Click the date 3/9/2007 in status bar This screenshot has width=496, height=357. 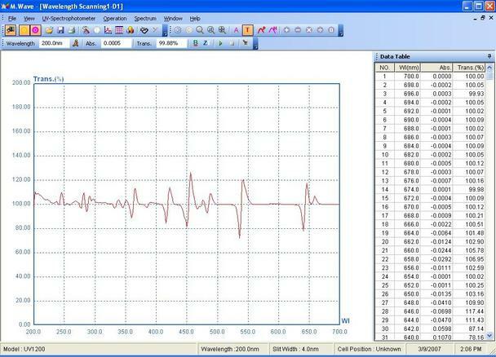click(429, 349)
